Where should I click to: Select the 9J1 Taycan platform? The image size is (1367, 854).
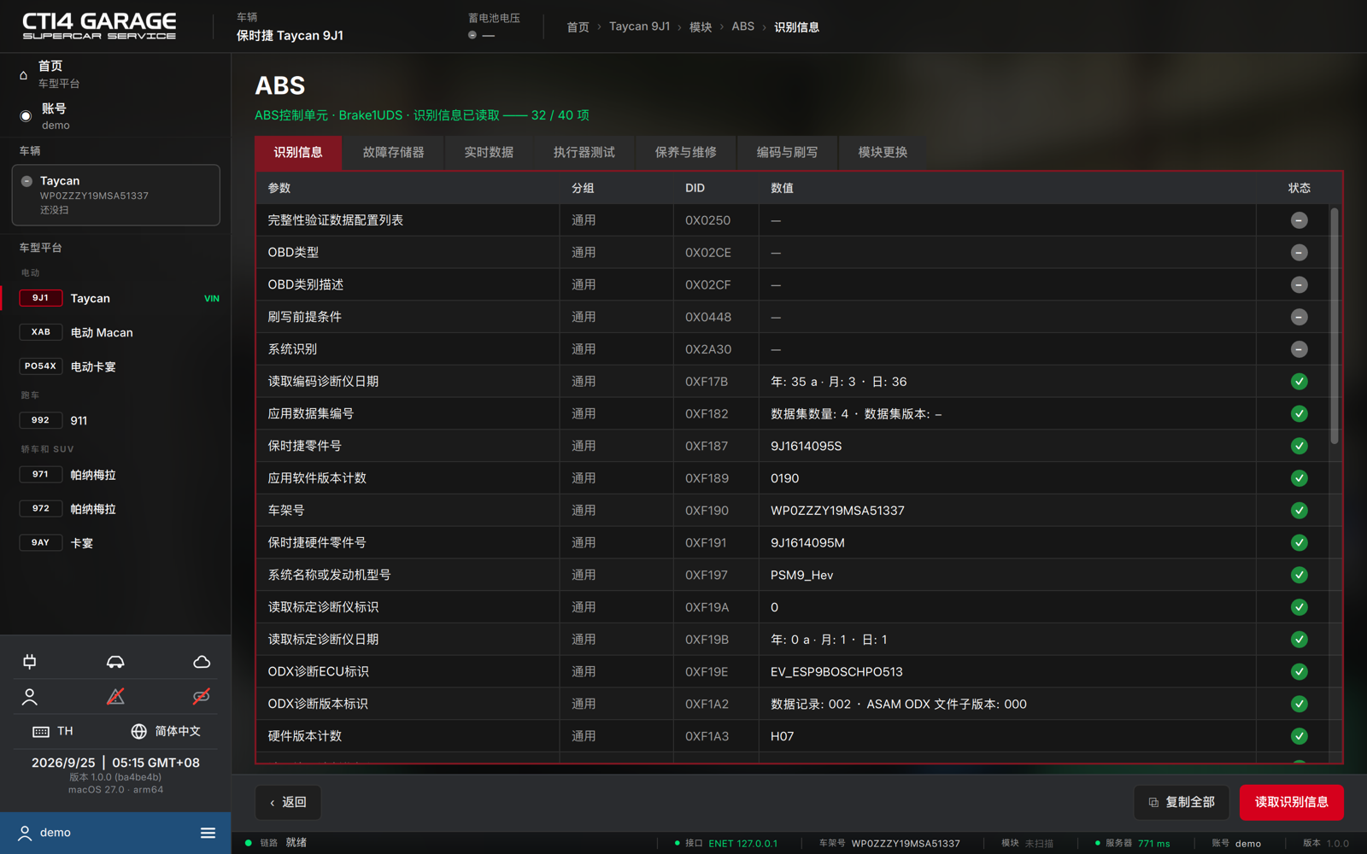pyautogui.click(x=115, y=298)
